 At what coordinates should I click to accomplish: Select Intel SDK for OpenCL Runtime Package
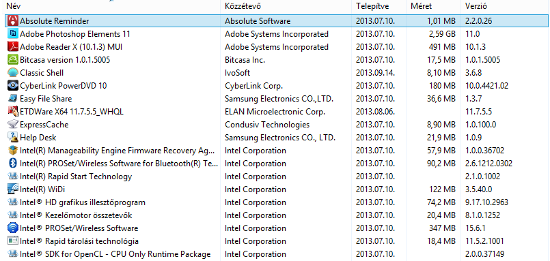(115, 254)
